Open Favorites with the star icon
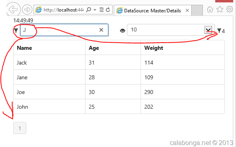 click(x=220, y=9)
